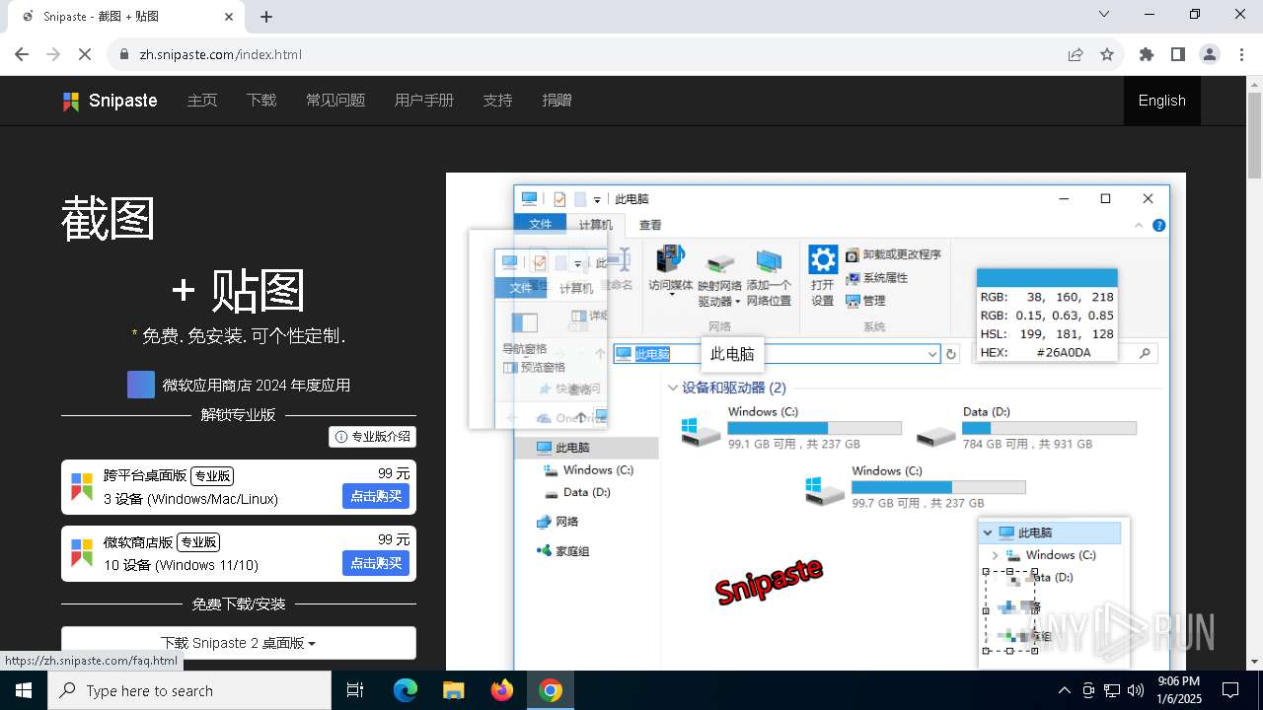Launch Microsoft Edge from the taskbar
Screen dimensions: 1263x710
click(x=406, y=690)
